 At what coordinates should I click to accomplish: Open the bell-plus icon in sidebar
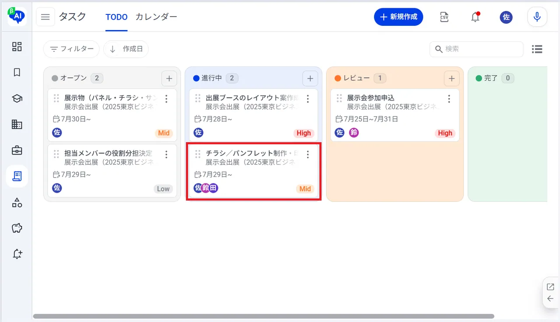click(17, 254)
